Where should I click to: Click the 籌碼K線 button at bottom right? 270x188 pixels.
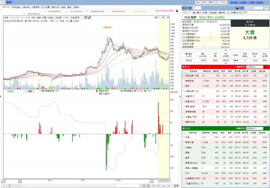click(176, 186)
